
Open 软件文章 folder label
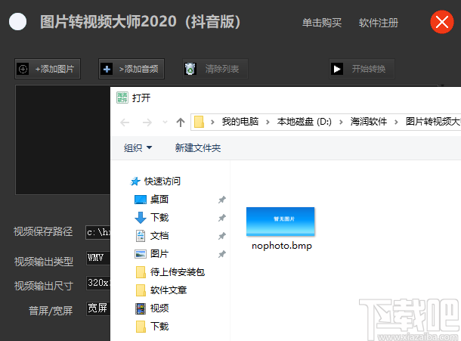click(x=169, y=290)
